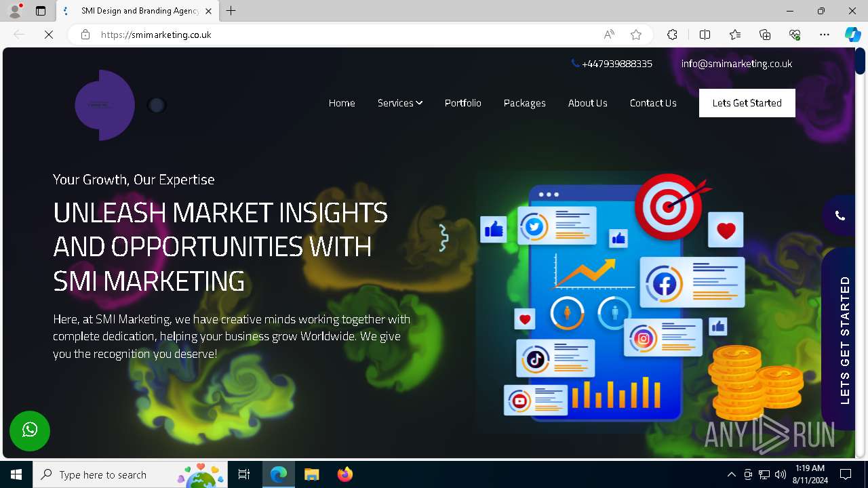
Task: Expand the Services dropdown menu
Action: tap(400, 103)
